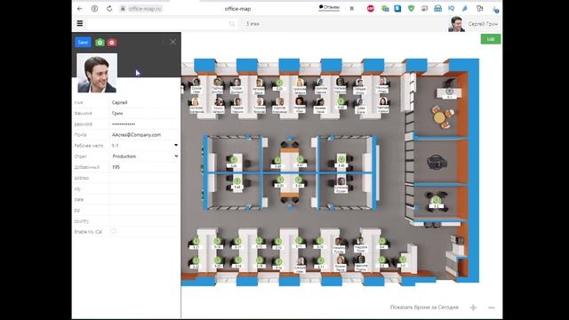Go back with the browser arrow
The width and height of the screenshot is (569, 320).
(x=80, y=8)
